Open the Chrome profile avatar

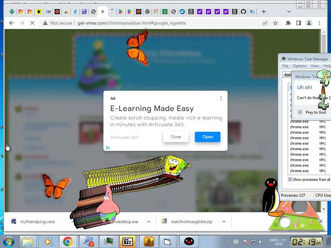pyautogui.click(x=309, y=23)
